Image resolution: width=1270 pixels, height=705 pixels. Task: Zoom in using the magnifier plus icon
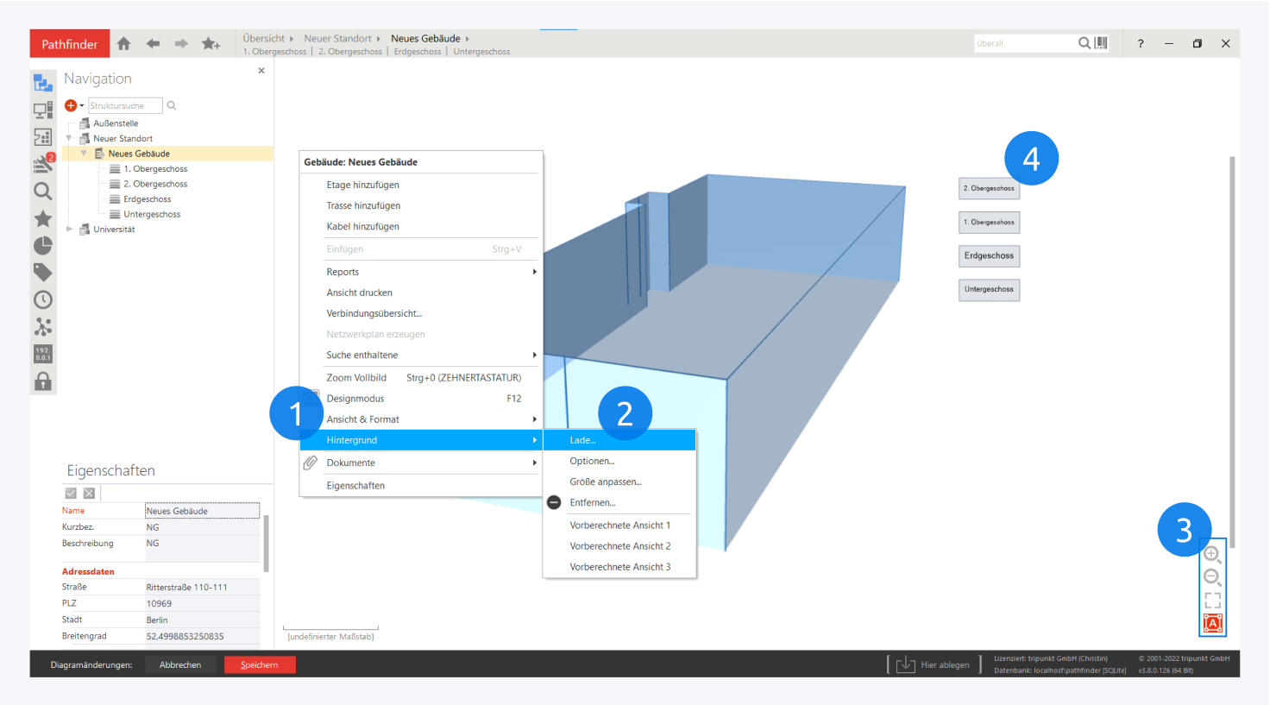pos(1212,554)
